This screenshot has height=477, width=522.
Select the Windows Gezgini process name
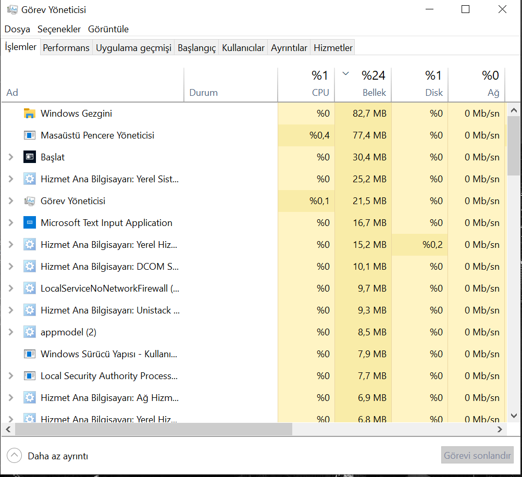click(x=76, y=114)
